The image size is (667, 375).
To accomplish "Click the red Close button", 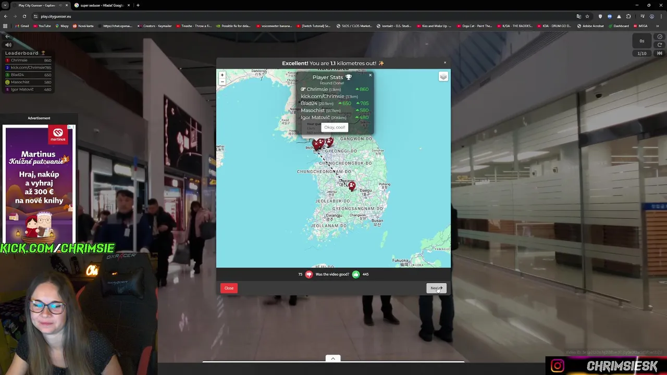I will click(229, 288).
